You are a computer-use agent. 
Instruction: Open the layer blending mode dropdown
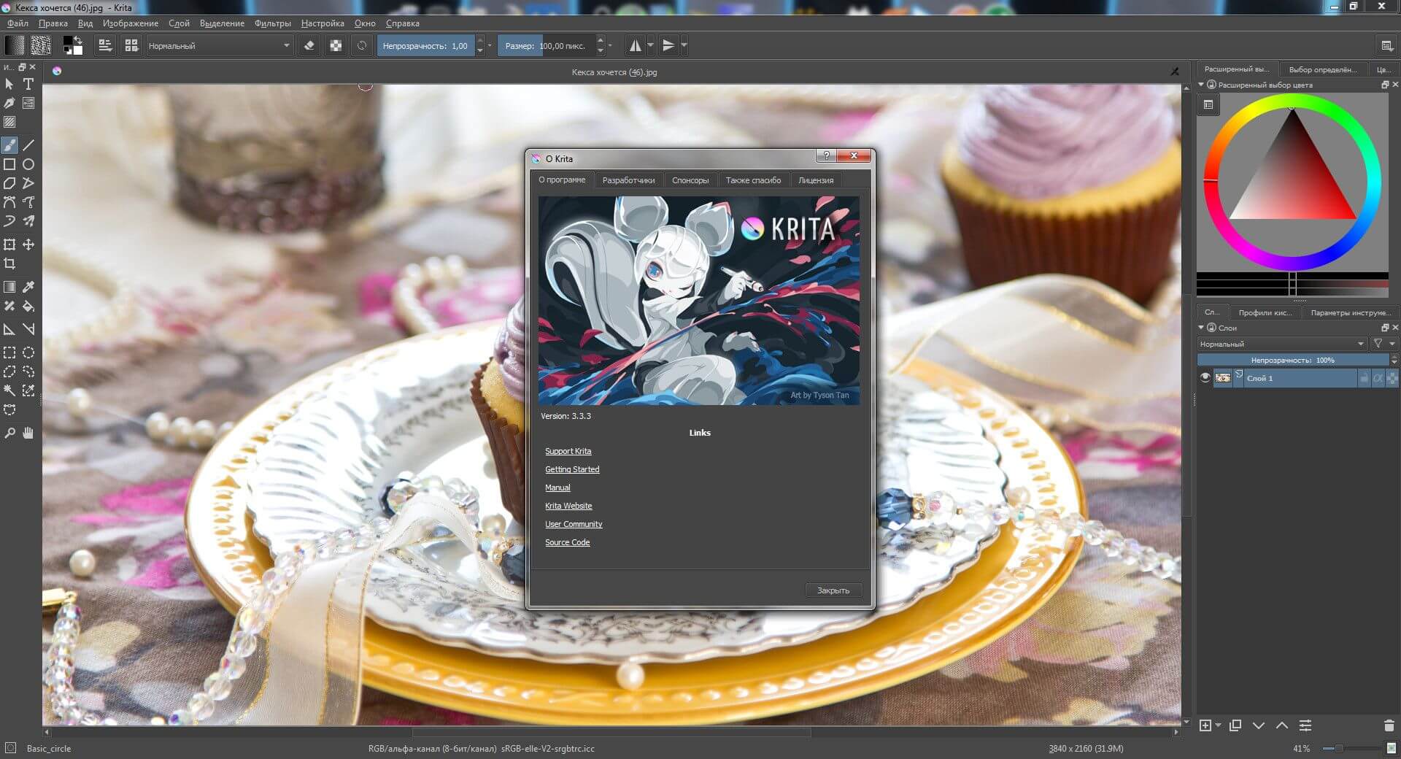pyautogui.click(x=1282, y=344)
